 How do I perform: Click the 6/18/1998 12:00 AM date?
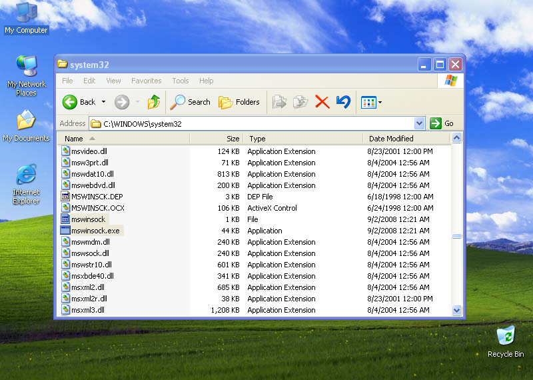pyautogui.click(x=400, y=197)
